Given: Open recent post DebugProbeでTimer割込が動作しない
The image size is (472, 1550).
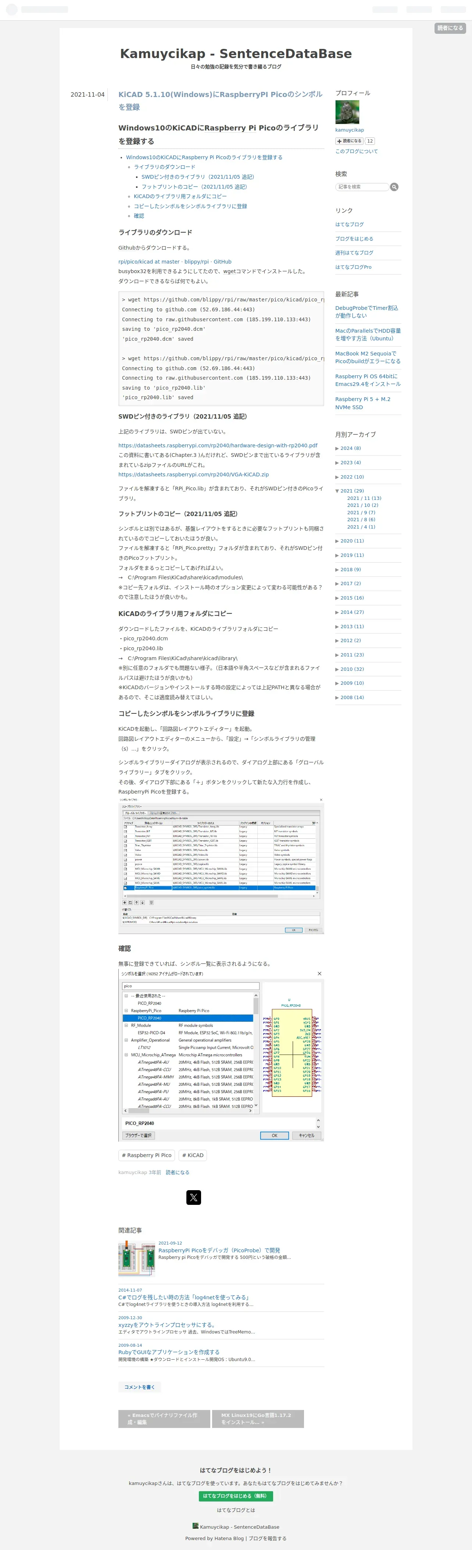Looking at the screenshot, I should 366,312.
